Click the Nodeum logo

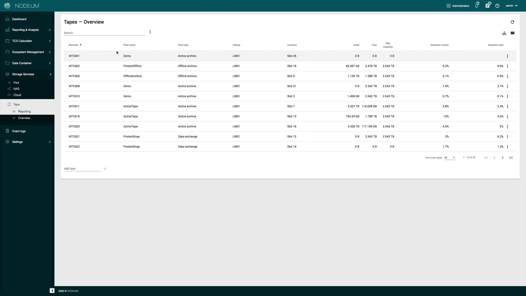coord(22,5)
